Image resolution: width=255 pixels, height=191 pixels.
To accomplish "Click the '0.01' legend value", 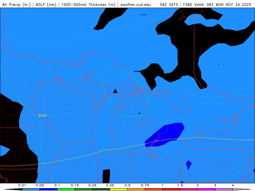I will [x=22, y=185].
